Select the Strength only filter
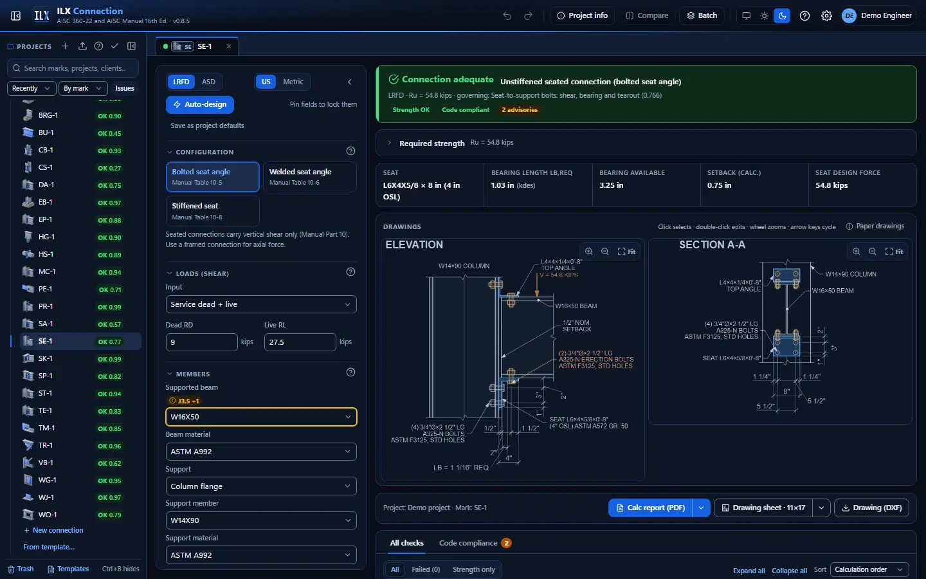 coord(474,569)
